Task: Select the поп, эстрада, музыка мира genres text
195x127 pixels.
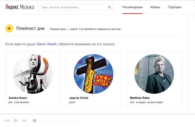Action: 146,102
